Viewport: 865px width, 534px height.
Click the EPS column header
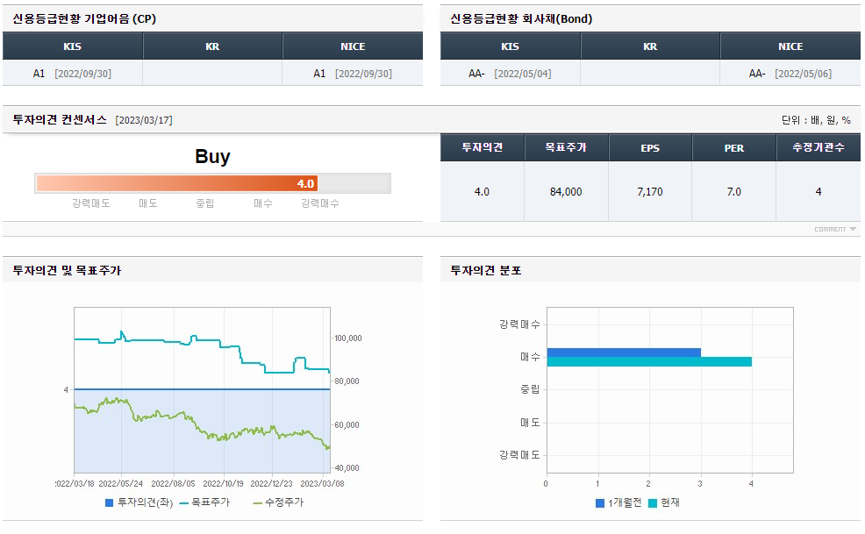(650, 147)
